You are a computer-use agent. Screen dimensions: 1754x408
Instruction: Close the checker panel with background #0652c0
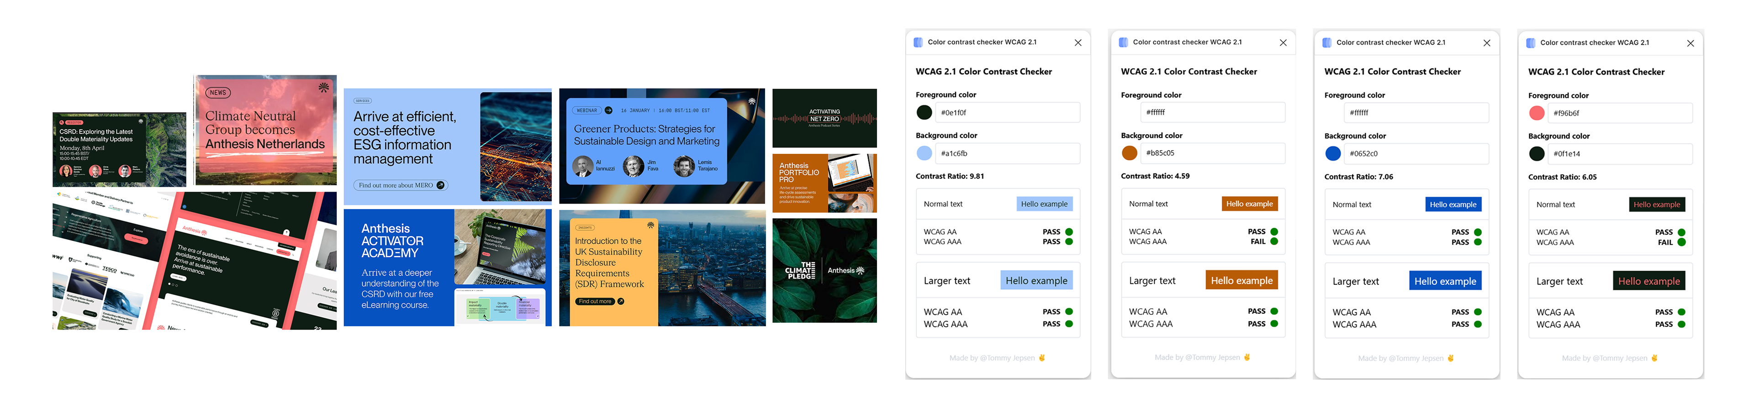(1486, 43)
